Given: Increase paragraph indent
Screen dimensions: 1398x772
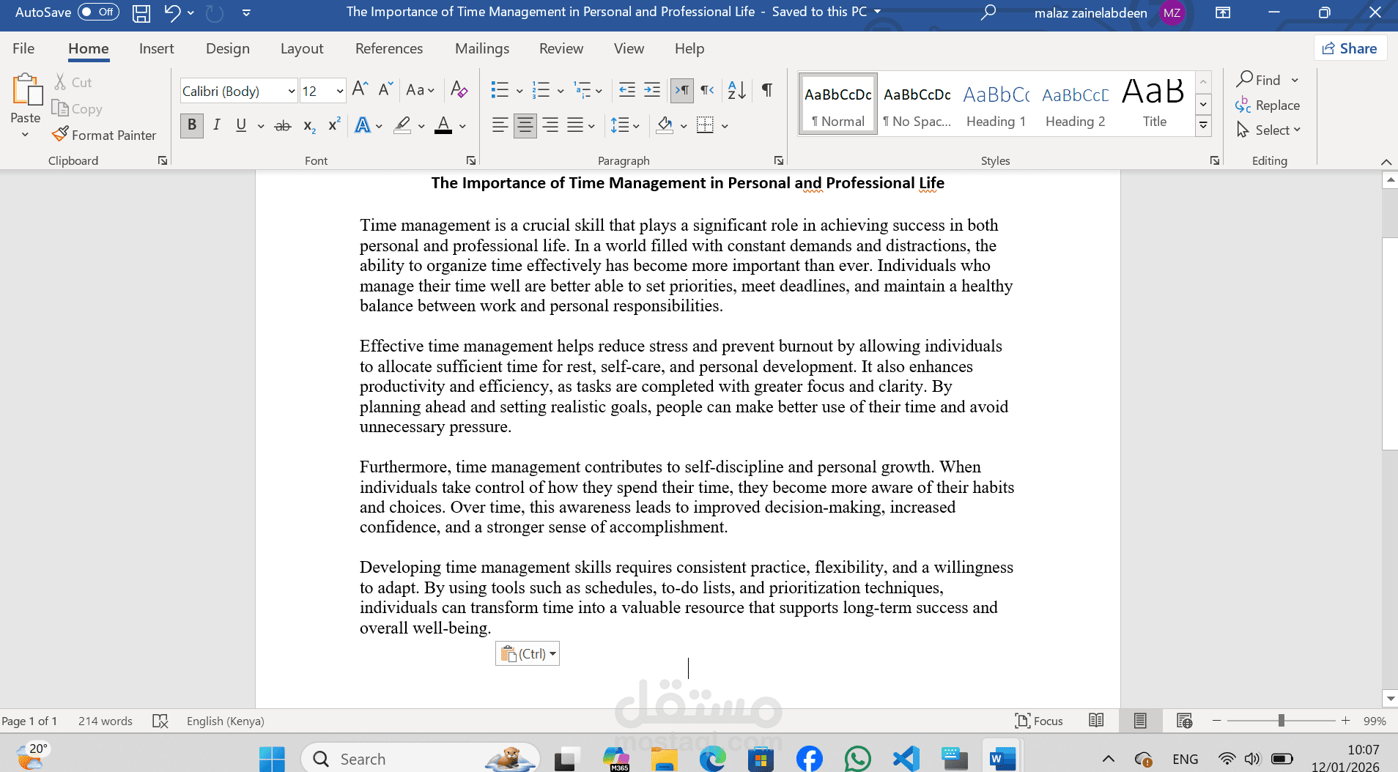Looking at the screenshot, I should pos(652,90).
